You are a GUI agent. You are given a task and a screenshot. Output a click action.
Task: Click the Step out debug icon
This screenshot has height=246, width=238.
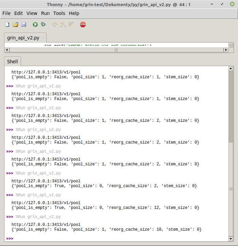click(71, 24)
